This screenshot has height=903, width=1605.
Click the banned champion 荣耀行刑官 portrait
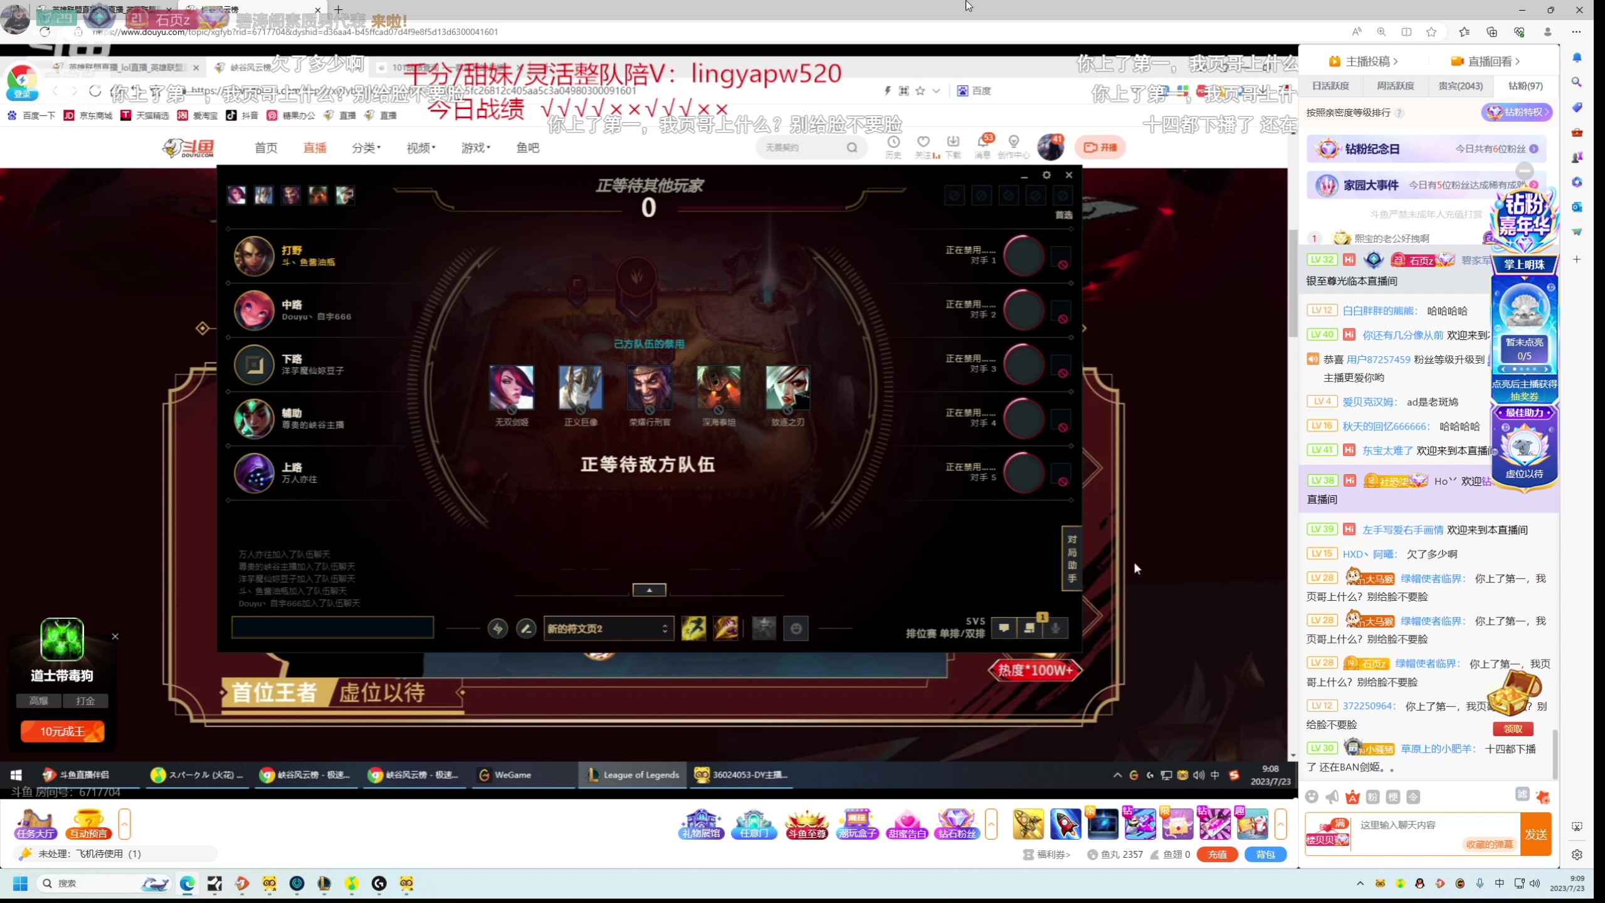tap(650, 388)
